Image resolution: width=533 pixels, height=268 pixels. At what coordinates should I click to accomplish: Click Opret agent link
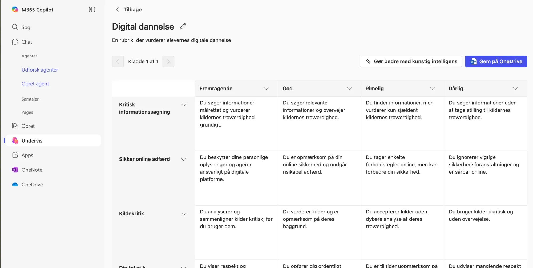click(35, 83)
